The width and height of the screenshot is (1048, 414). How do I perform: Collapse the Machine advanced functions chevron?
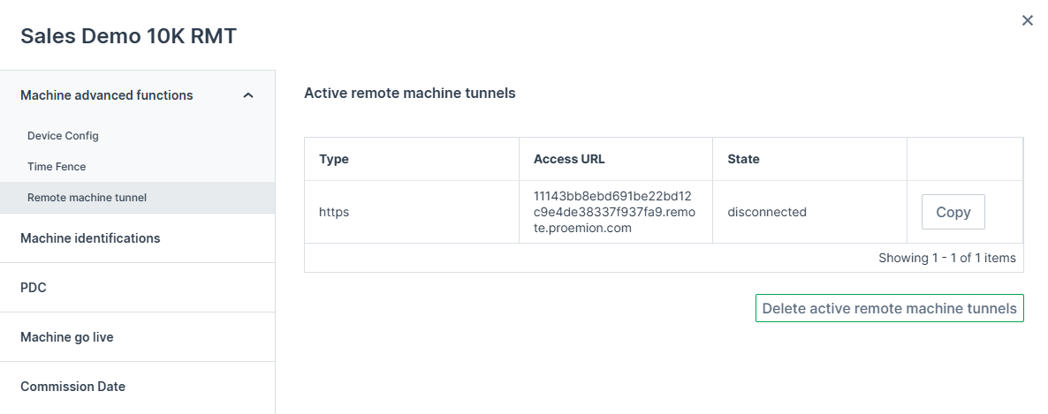248,95
